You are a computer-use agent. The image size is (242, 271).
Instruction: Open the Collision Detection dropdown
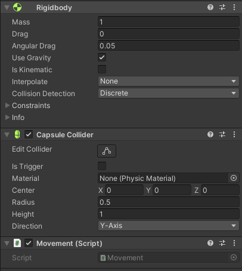(x=169, y=93)
